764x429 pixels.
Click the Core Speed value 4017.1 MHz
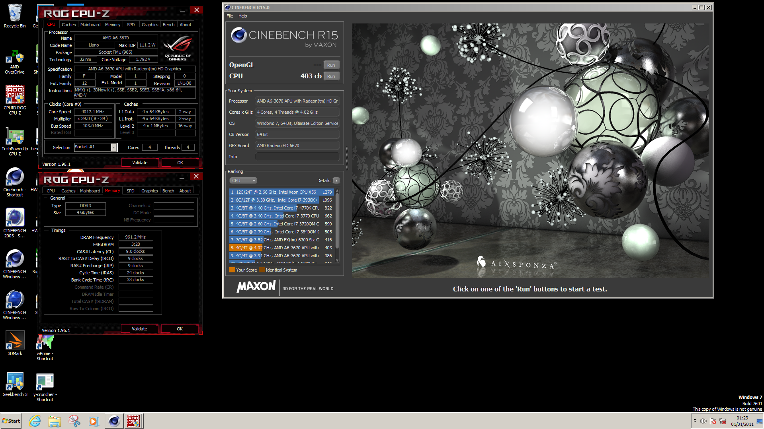(93, 112)
